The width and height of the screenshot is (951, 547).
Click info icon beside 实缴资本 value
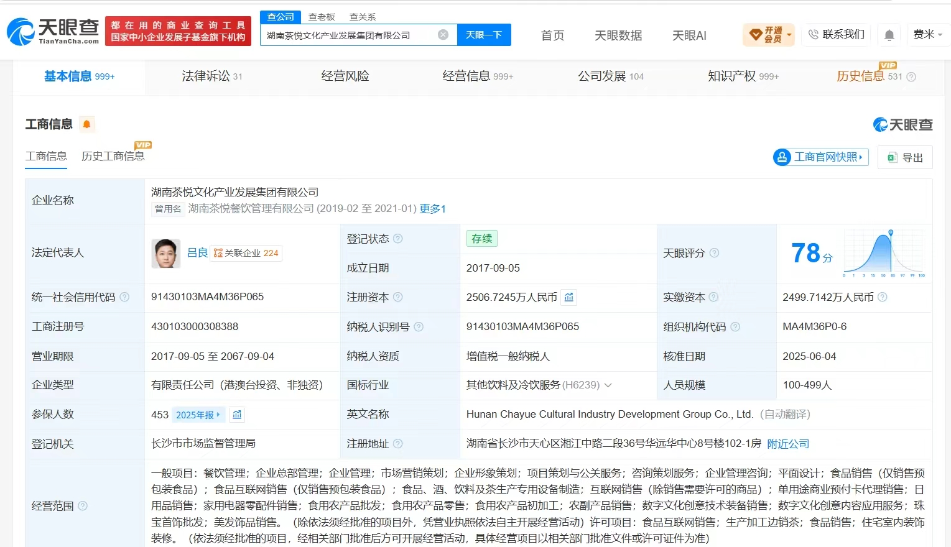point(882,297)
